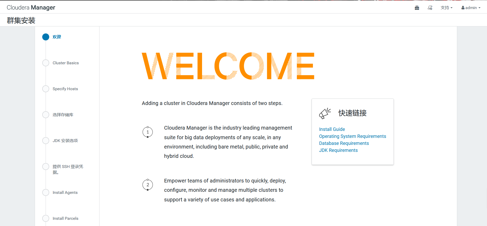This screenshot has height=226, width=487.
Task: Click the numbered step 1 circle icon
Action: 148,132
